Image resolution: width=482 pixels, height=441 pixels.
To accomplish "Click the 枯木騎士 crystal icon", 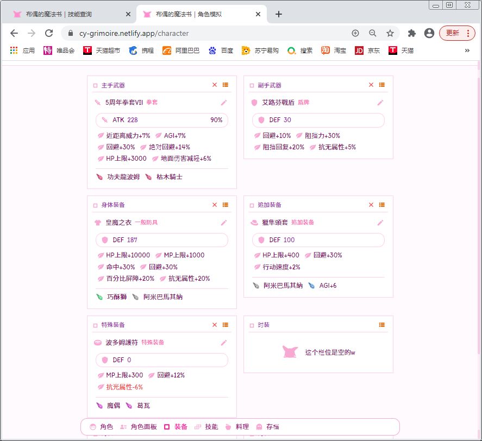I will tap(148, 177).
